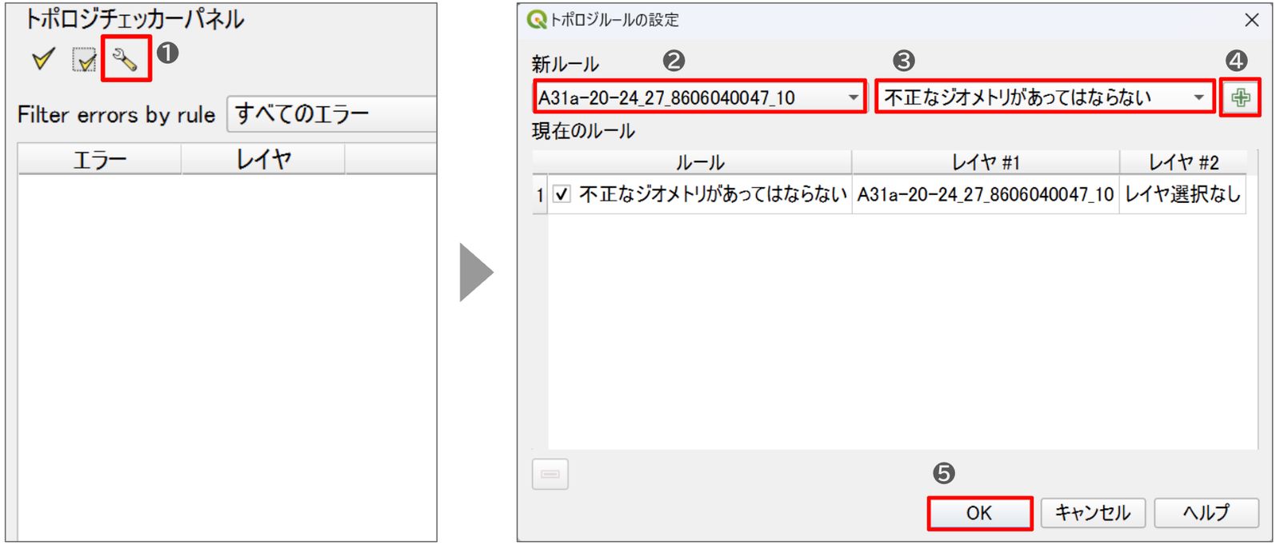Click the レイヤ #1 column header
Image resolution: width=1280 pixels, height=549 pixels.
(986, 162)
